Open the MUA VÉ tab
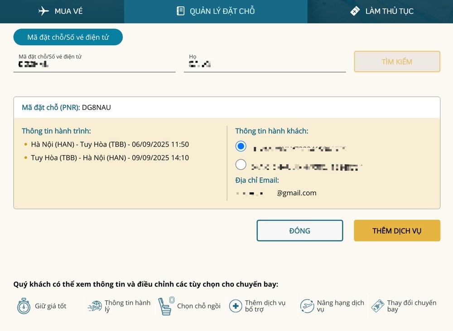This screenshot has width=453, height=331. (x=62, y=12)
